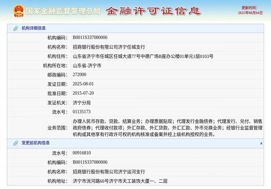Click the paperclip icon beside 变更前机构信息
Image resolution: width=271 pixels, height=189 pixels.
(x=16, y=143)
